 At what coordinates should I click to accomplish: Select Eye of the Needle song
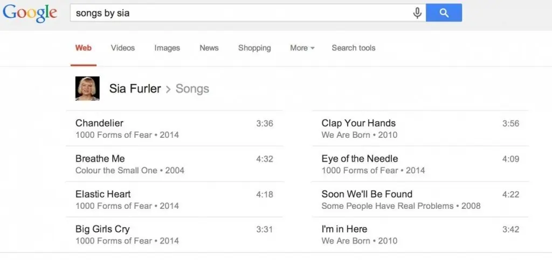(360, 159)
